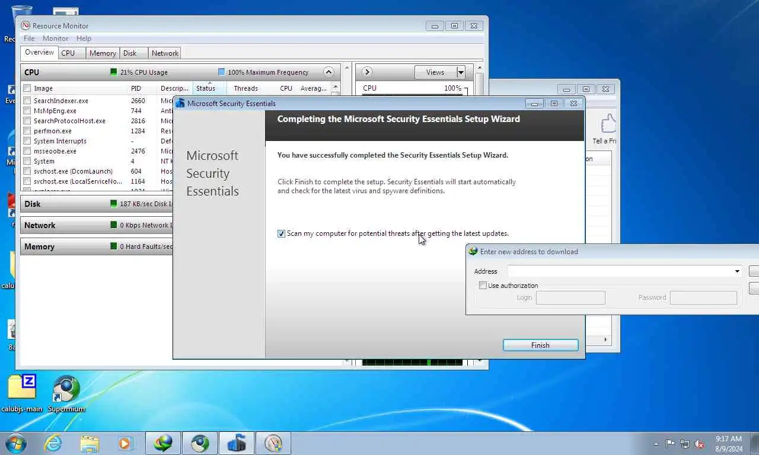Enable Use authorization in download dialog
759x455 pixels.
483,286
